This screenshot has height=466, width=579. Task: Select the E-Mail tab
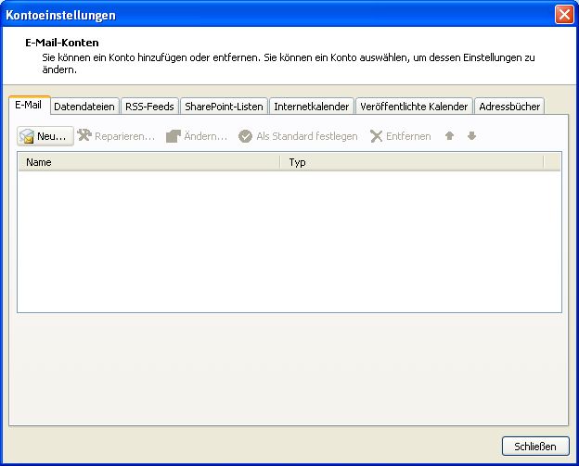click(28, 106)
